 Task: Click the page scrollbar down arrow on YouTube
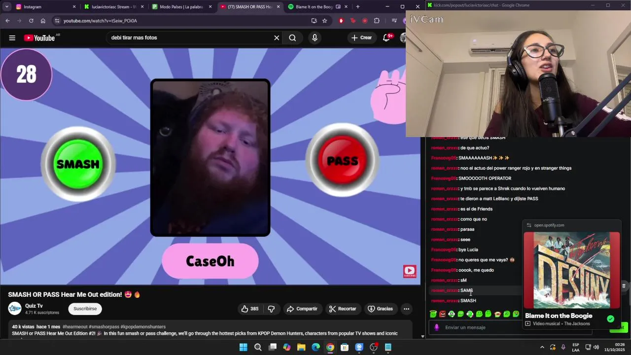click(422, 336)
